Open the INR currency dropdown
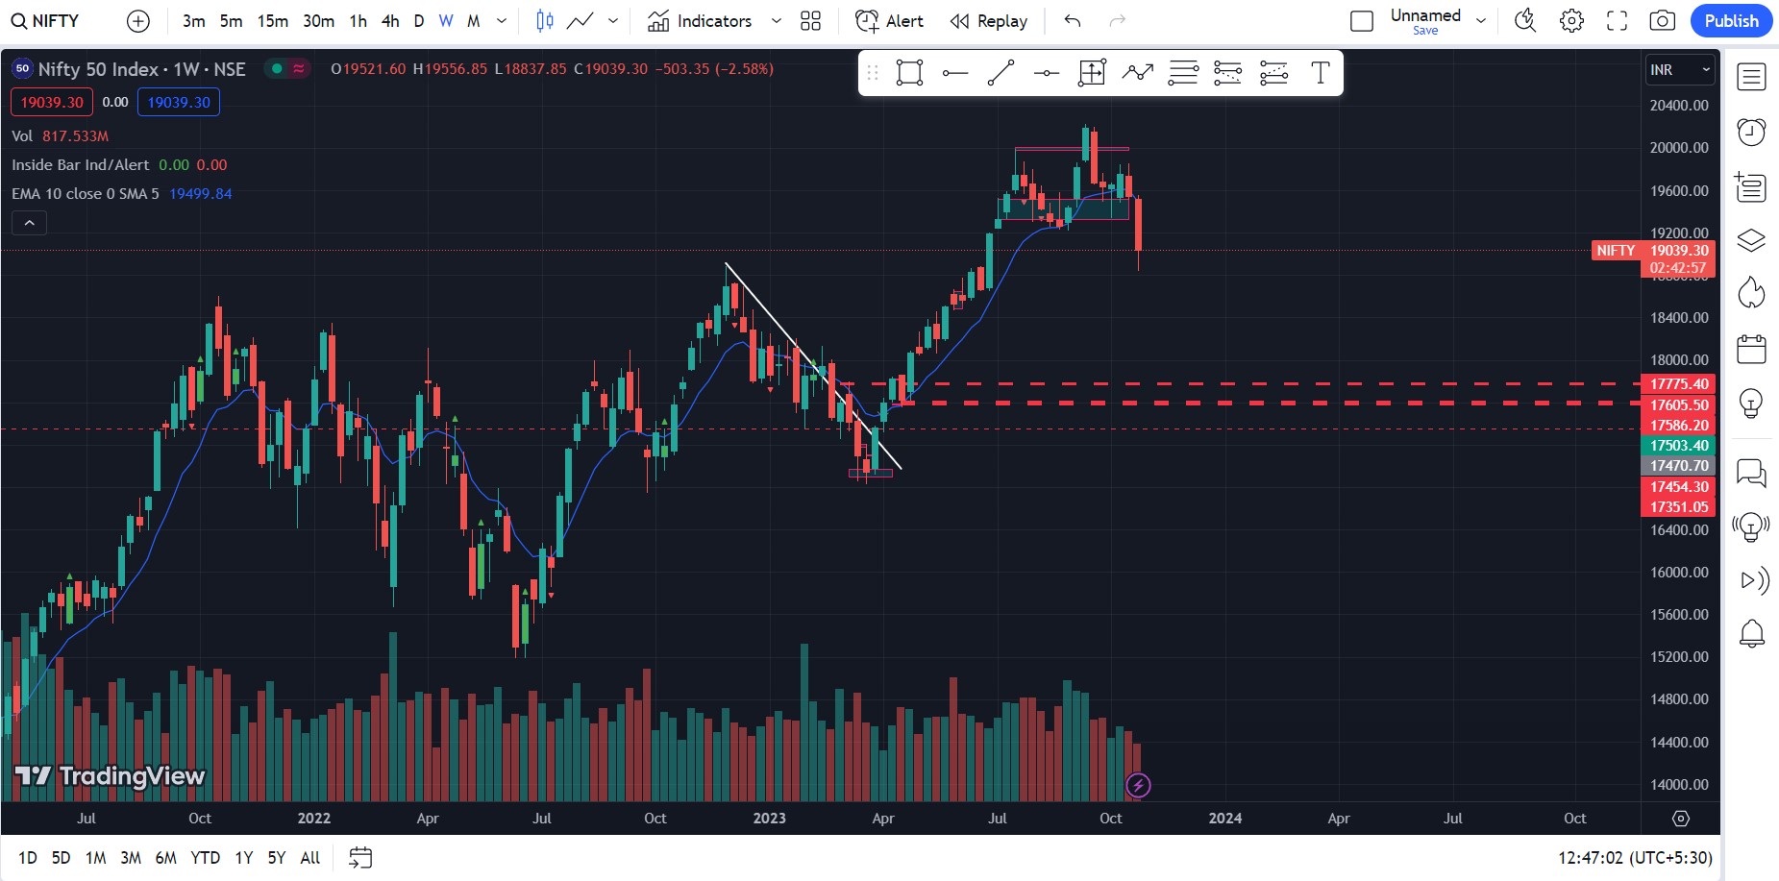1779x881 pixels. [x=1680, y=70]
